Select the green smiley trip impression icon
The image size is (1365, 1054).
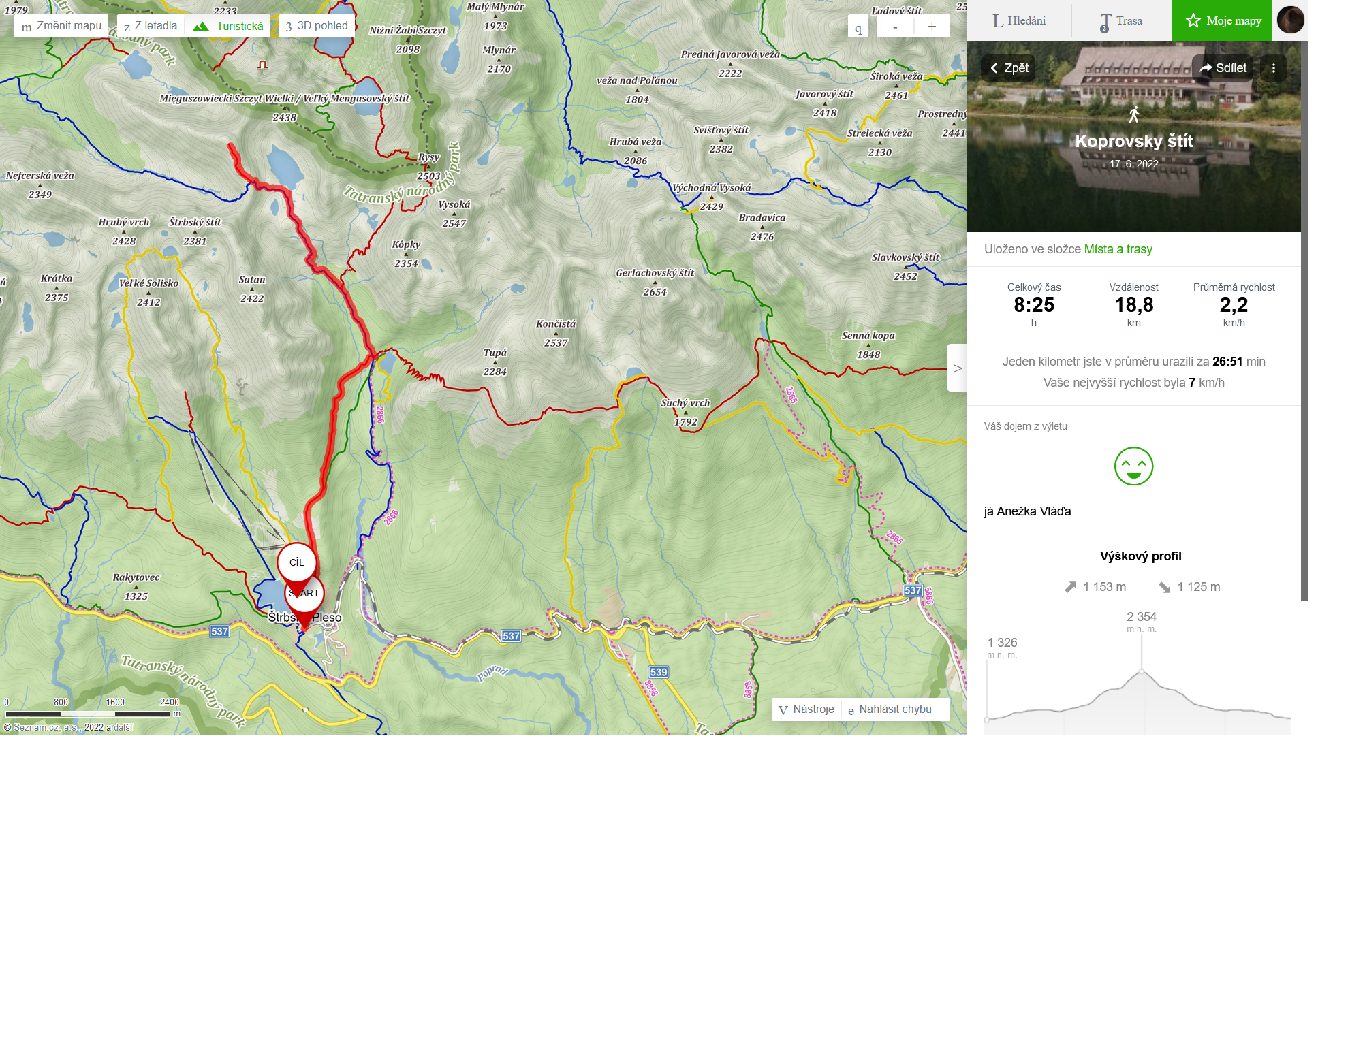click(1133, 466)
